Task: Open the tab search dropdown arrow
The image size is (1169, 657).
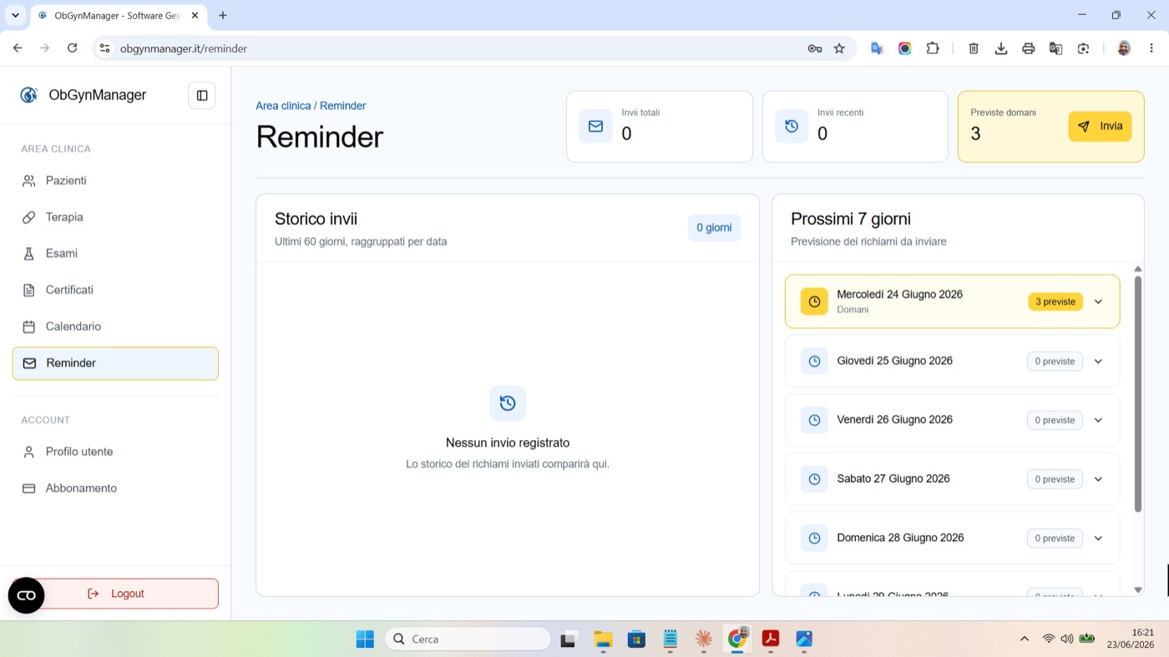Action: coord(15,15)
